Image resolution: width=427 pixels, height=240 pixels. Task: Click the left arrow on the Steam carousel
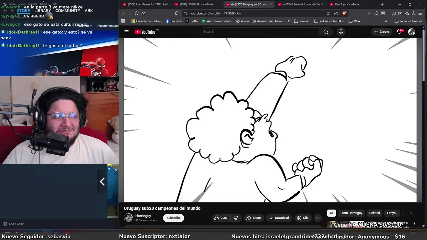point(102,181)
